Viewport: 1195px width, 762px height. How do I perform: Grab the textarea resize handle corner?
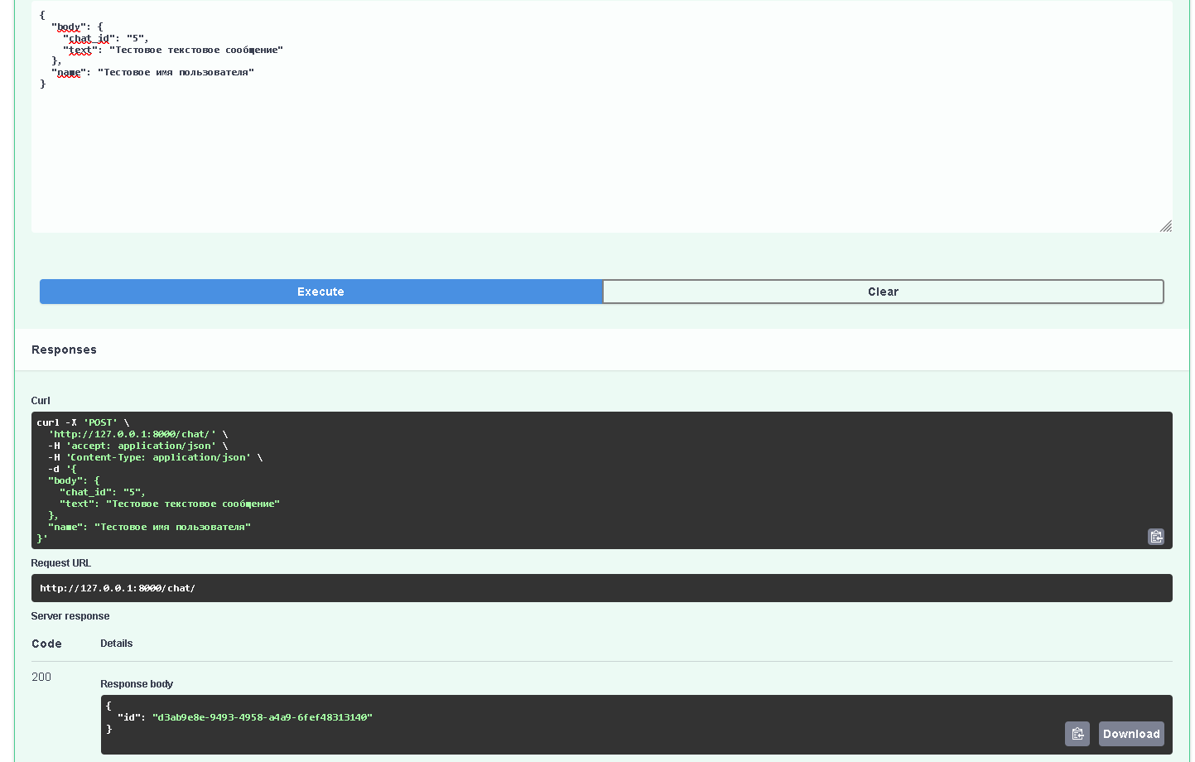(x=1166, y=226)
